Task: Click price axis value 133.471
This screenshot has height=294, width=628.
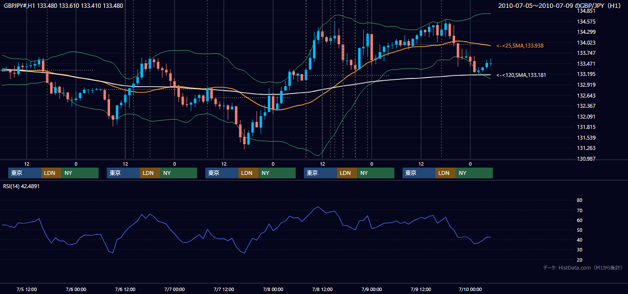Action: pyautogui.click(x=586, y=64)
